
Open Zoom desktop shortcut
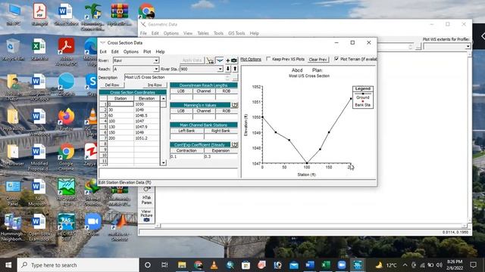(92, 225)
